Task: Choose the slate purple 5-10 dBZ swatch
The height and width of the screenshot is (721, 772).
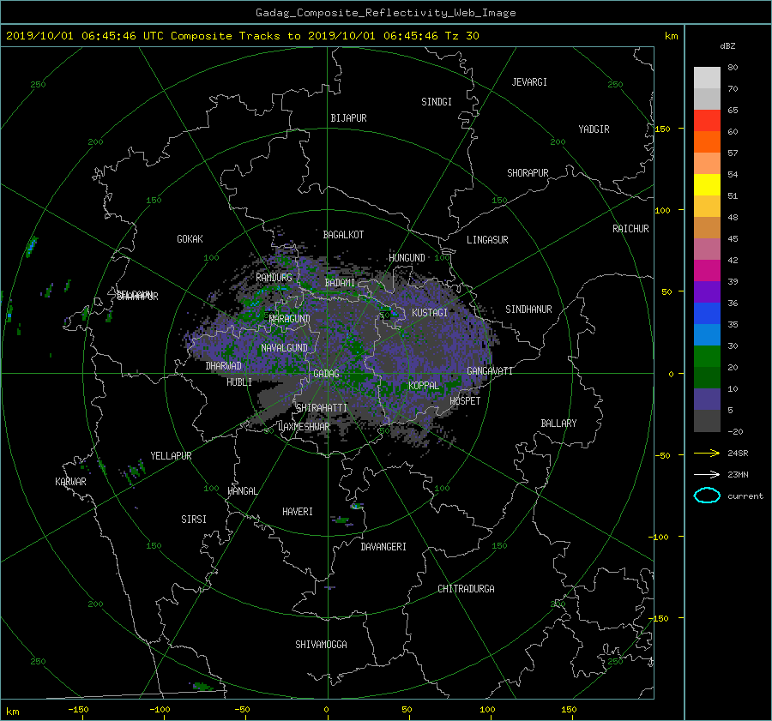Action: pyautogui.click(x=707, y=400)
